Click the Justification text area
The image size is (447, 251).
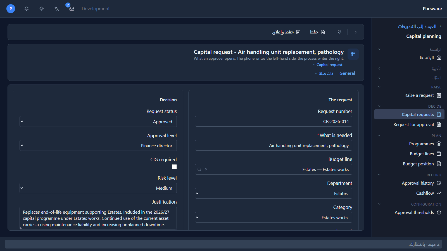(x=98, y=218)
